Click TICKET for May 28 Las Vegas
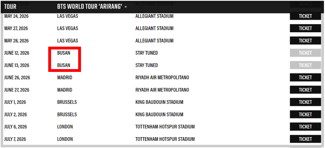The image size is (325, 148). coord(305,41)
